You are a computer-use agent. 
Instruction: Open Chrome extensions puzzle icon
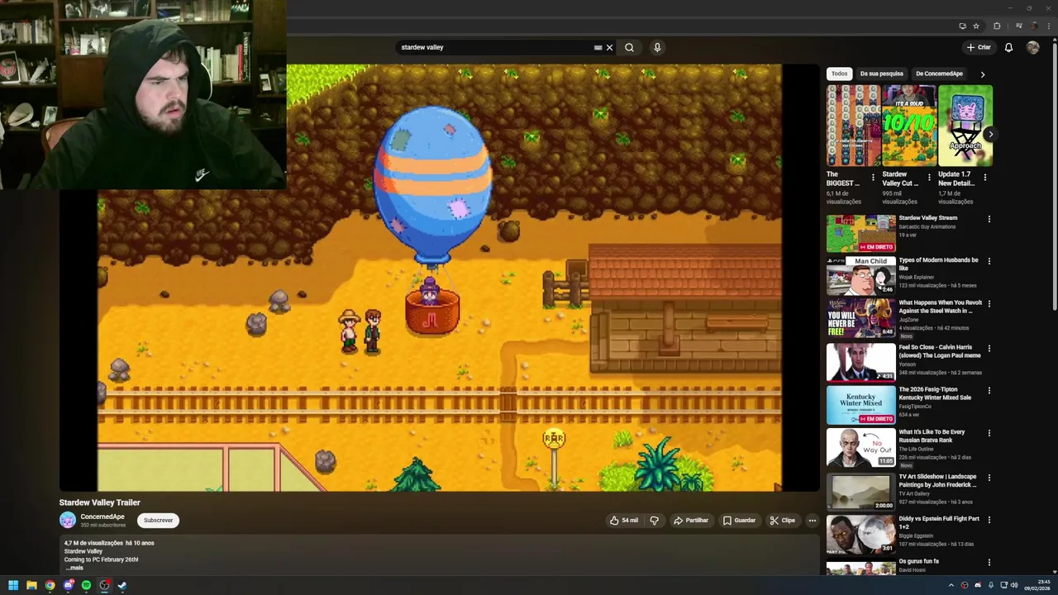tap(997, 26)
